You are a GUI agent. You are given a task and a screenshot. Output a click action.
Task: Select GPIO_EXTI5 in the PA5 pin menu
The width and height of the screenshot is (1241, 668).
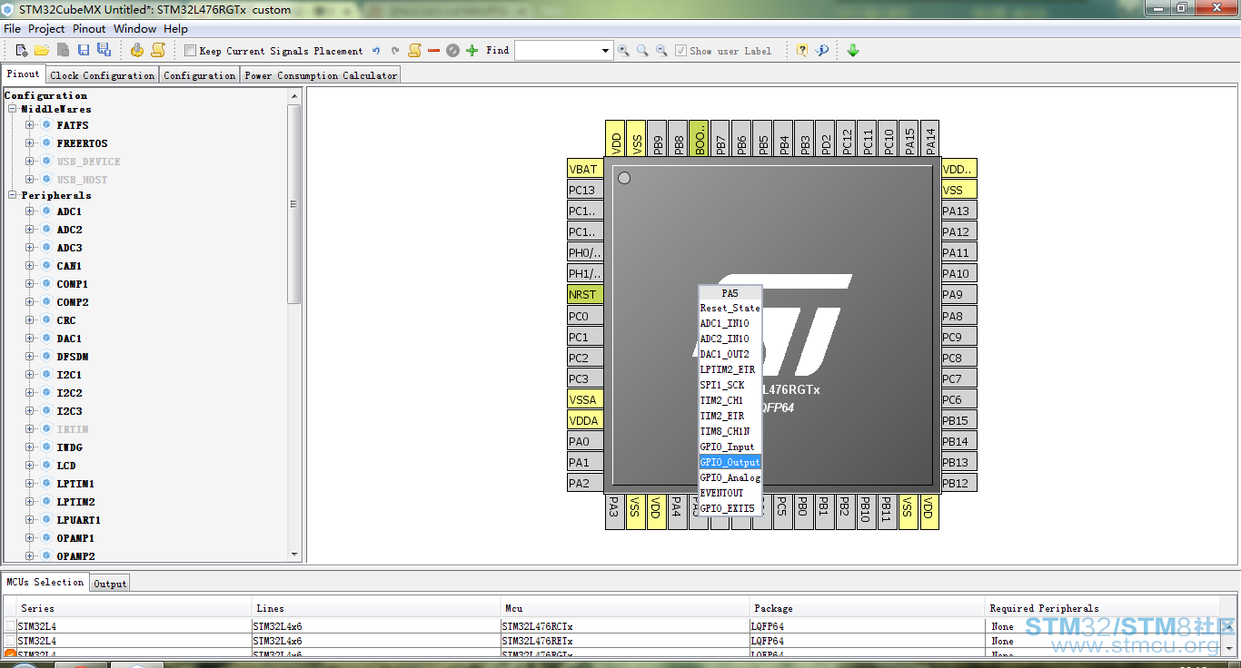click(x=730, y=509)
